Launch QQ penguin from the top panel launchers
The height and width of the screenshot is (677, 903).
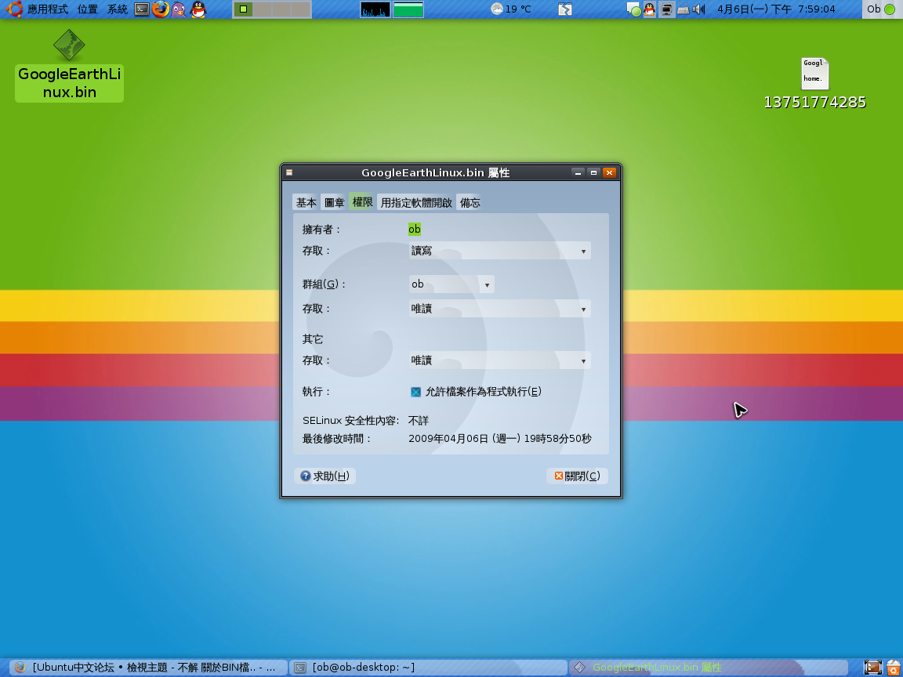pos(198,9)
